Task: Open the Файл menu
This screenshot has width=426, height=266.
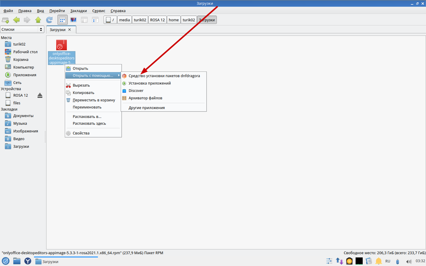Action: (x=8, y=11)
